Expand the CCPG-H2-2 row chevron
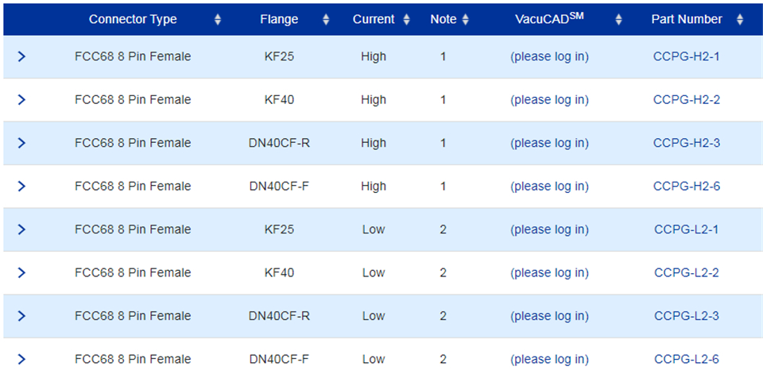This screenshot has height=378, width=763. pyautogui.click(x=21, y=100)
